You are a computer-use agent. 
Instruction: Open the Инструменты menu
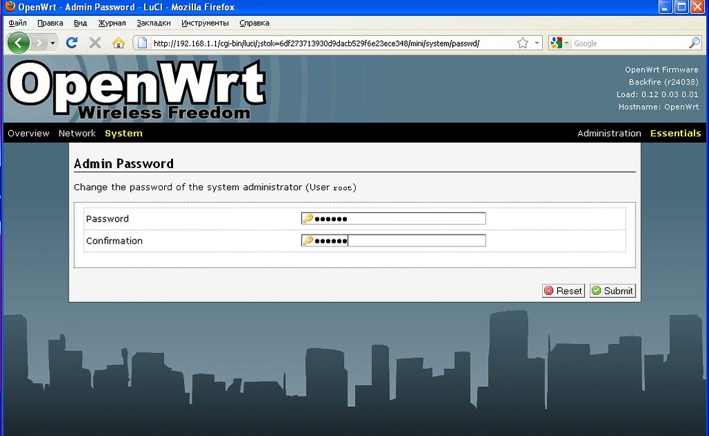coord(205,23)
